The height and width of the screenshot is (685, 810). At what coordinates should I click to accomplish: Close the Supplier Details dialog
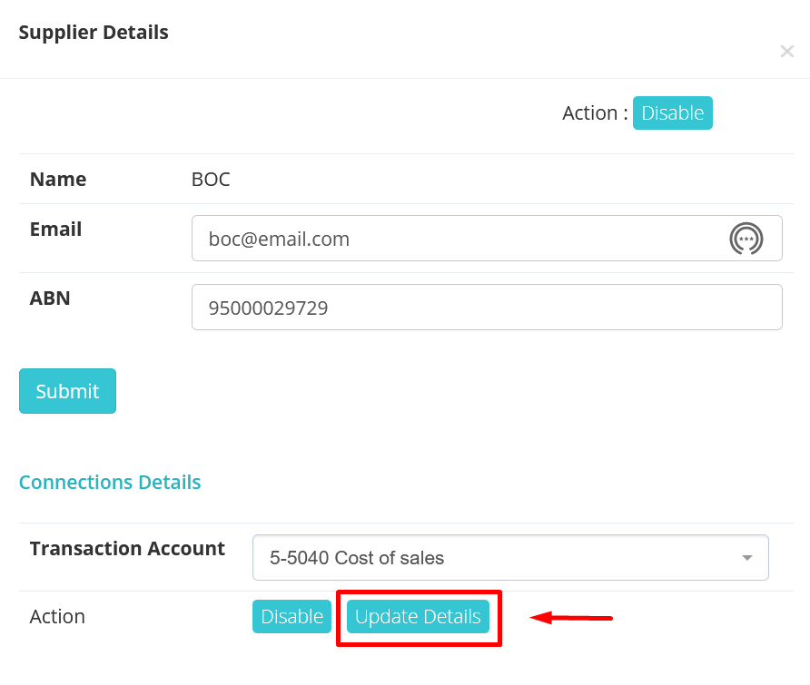(x=786, y=52)
